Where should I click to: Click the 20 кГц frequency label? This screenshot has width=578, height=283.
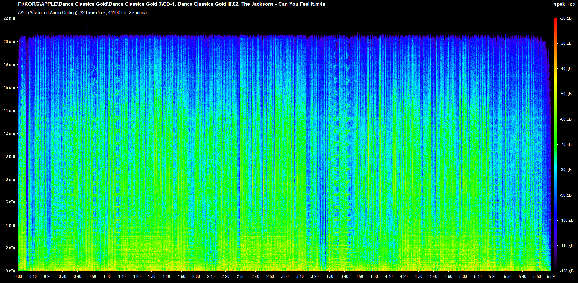[9, 41]
